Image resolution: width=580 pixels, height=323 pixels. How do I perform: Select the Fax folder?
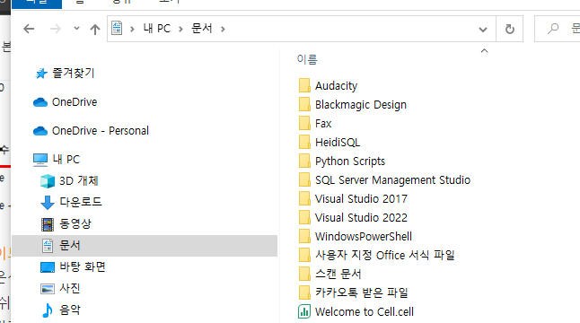coord(323,124)
